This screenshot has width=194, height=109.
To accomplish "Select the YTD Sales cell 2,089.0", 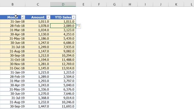I will [63, 26].
